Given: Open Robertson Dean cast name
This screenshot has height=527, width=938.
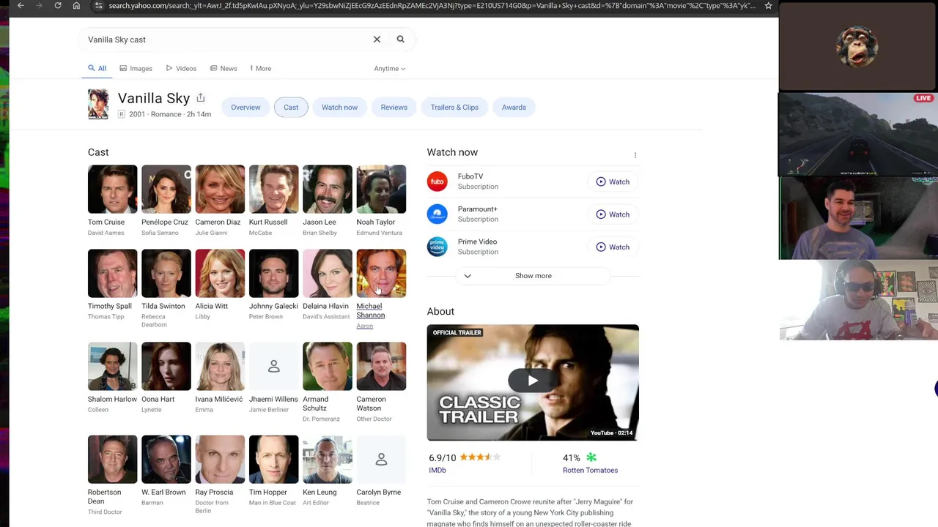Looking at the screenshot, I should 104,496.
